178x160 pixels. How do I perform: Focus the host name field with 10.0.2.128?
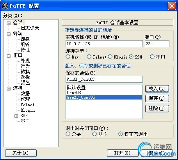point(104,44)
